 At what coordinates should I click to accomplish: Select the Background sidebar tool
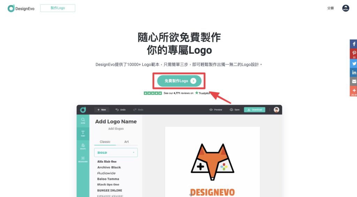click(83, 159)
